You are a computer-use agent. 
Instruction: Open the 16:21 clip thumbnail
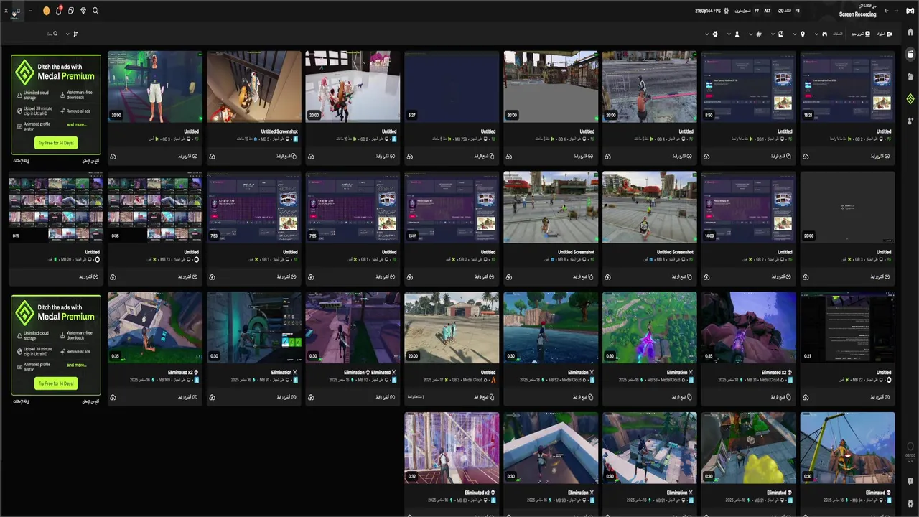tap(848, 86)
